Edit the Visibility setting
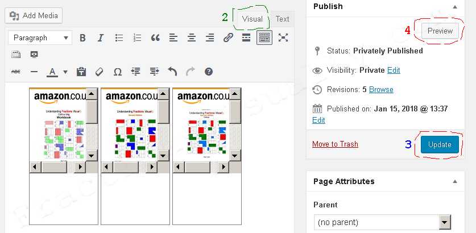 [394, 70]
